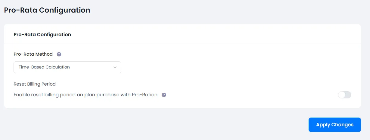The image size is (370, 140).
Task: Enable the reset billing period toggle
Action: pyautogui.click(x=345, y=95)
